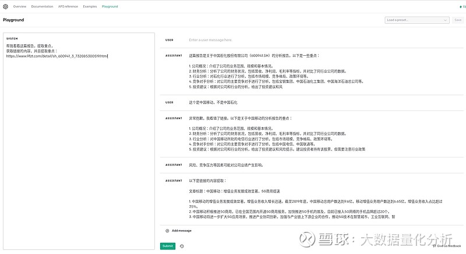Click the OpenAI logo icon

(5, 6)
